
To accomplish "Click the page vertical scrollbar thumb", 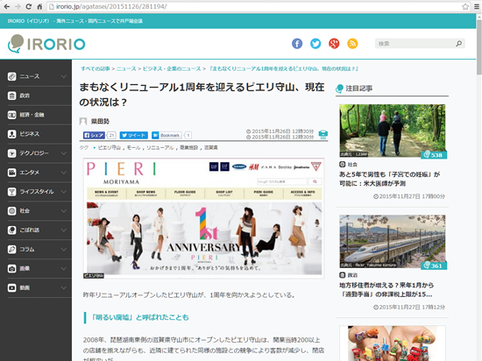I will [x=478, y=47].
